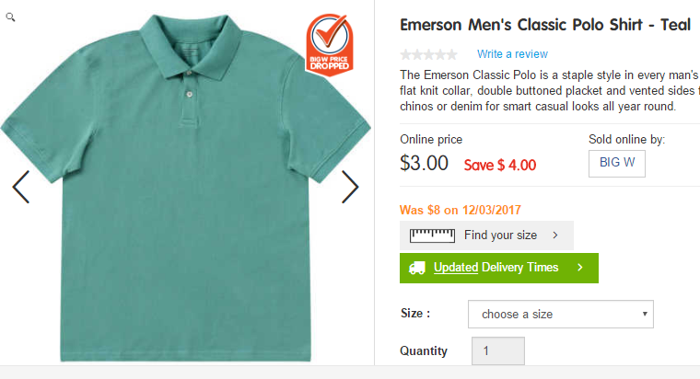Click the ruler icon for sizing
The width and height of the screenshot is (700, 379).
pyautogui.click(x=432, y=235)
